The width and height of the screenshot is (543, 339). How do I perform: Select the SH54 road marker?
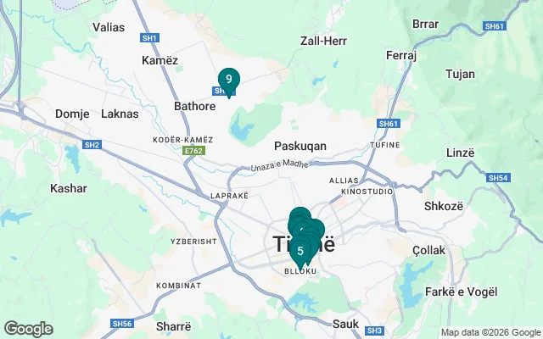click(x=498, y=178)
